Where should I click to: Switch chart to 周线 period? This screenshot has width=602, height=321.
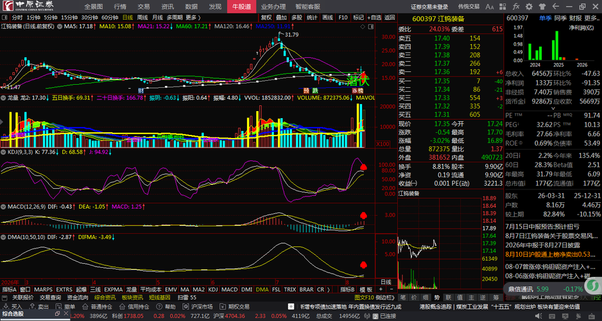click(x=142, y=17)
